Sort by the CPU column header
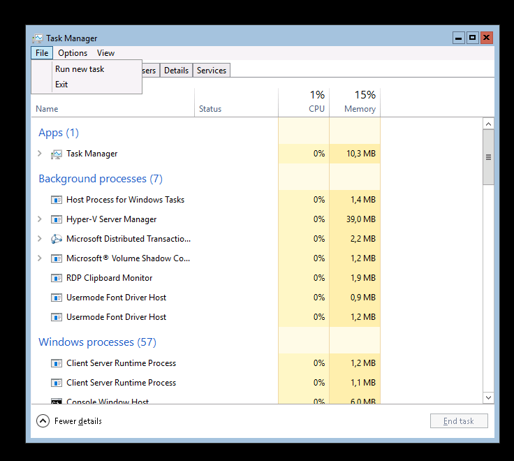The height and width of the screenshot is (461, 514). (304, 102)
